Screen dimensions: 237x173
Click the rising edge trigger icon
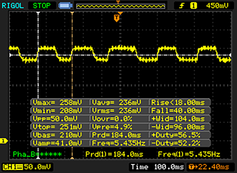tap(182, 6)
